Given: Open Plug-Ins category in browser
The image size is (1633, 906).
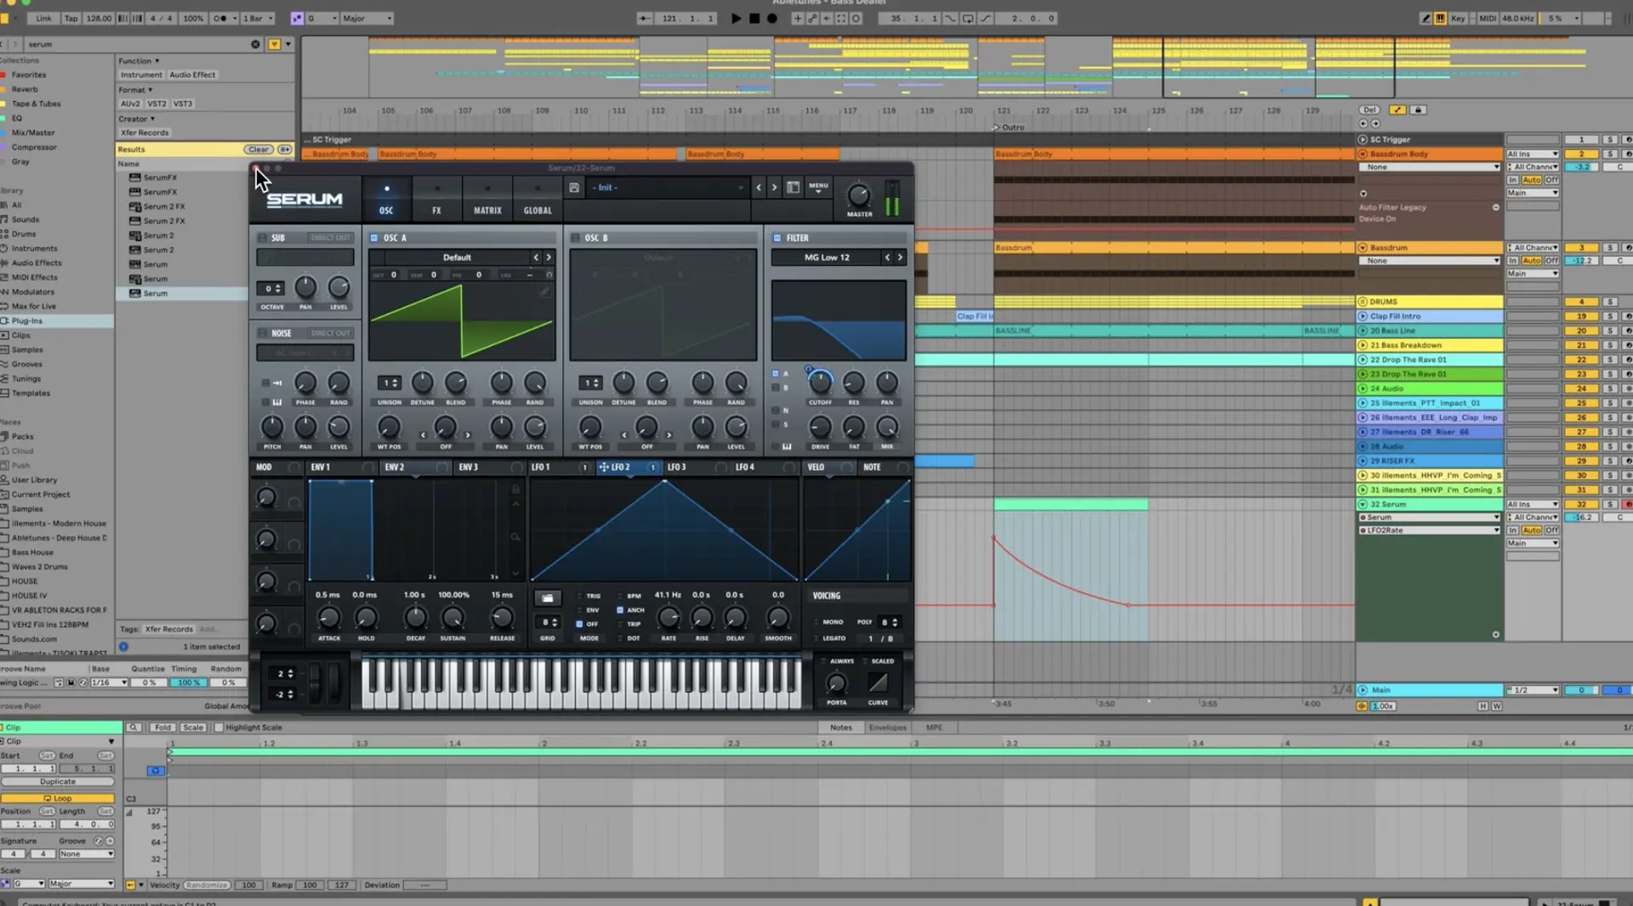Looking at the screenshot, I should pyautogui.click(x=27, y=320).
